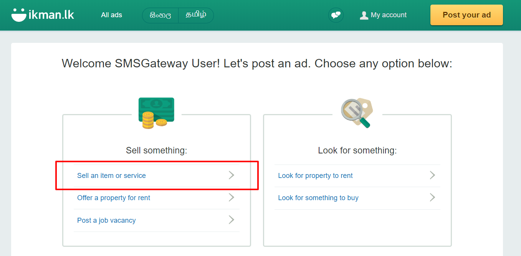Open the chat messages icon
Image resolution: width=521 pixels, height=256 pixels.
(336, 15)
